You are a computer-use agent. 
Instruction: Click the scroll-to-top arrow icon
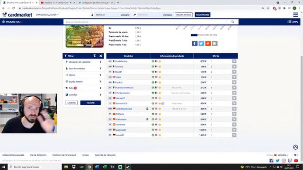pyautogui.click(x=295, y=147)
